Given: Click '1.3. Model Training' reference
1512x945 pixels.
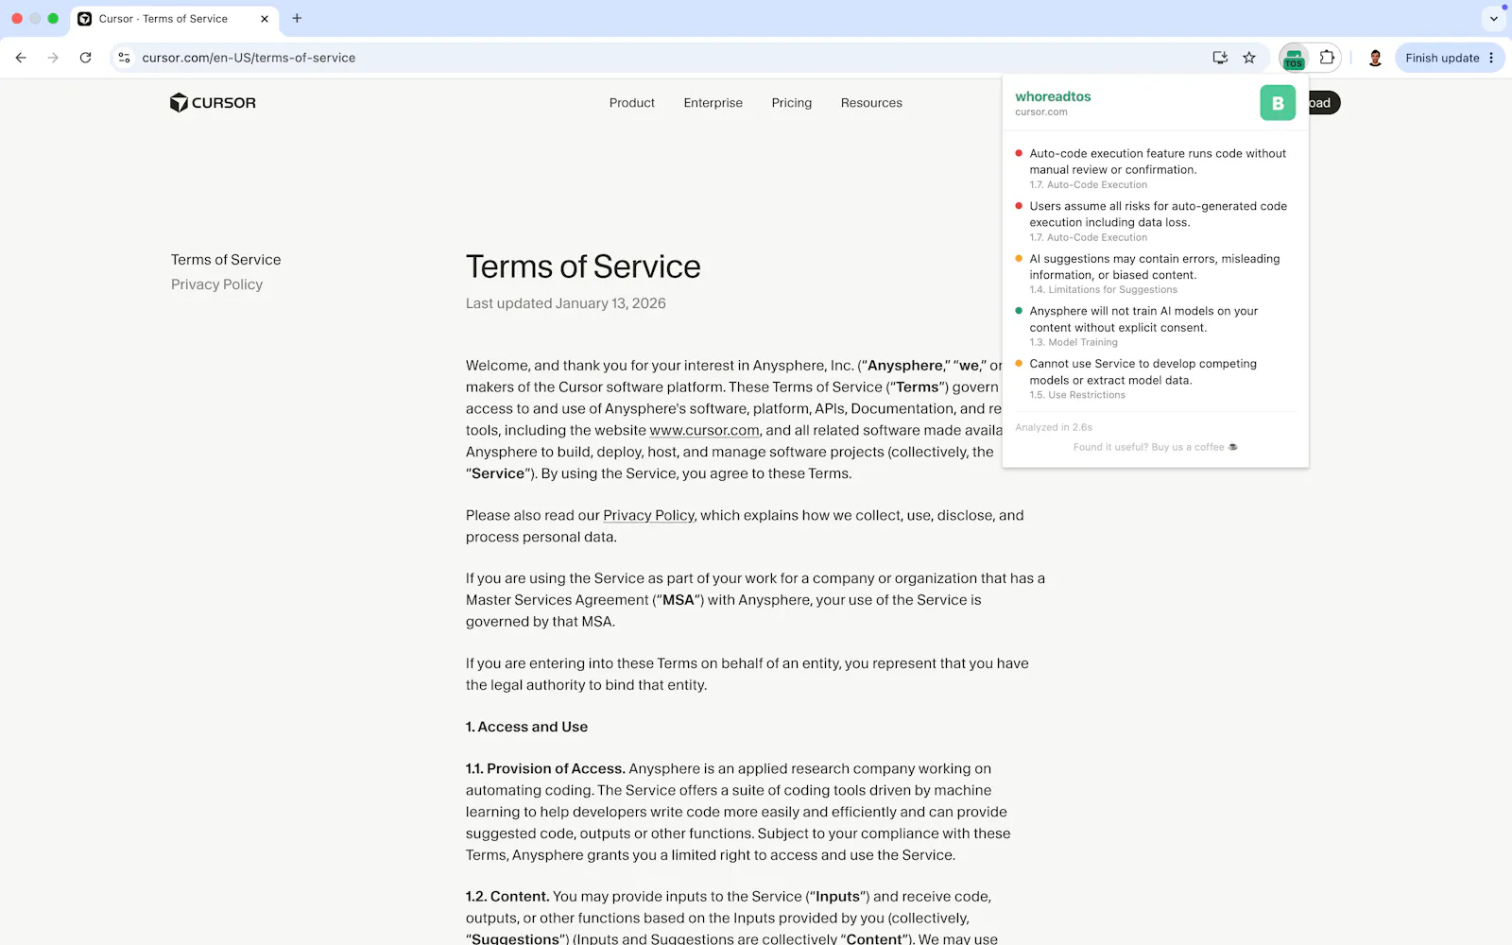Looking at the screenshot, I should 1074,343.
